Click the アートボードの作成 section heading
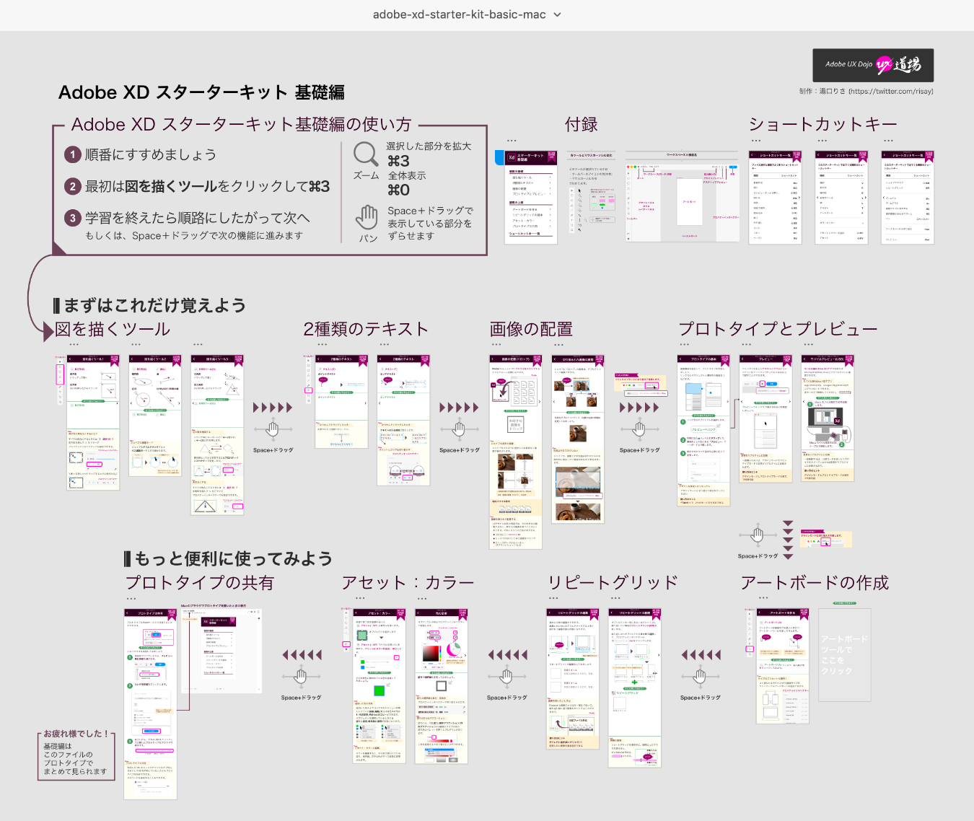The height and width of the screenshot is (821, 974). click(815, 583)
